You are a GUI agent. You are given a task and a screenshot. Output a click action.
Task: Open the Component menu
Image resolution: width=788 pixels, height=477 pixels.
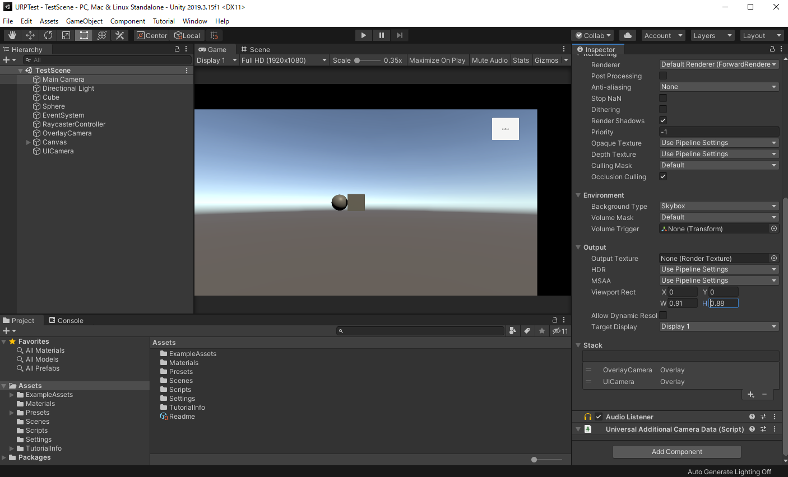coord(128,21)
